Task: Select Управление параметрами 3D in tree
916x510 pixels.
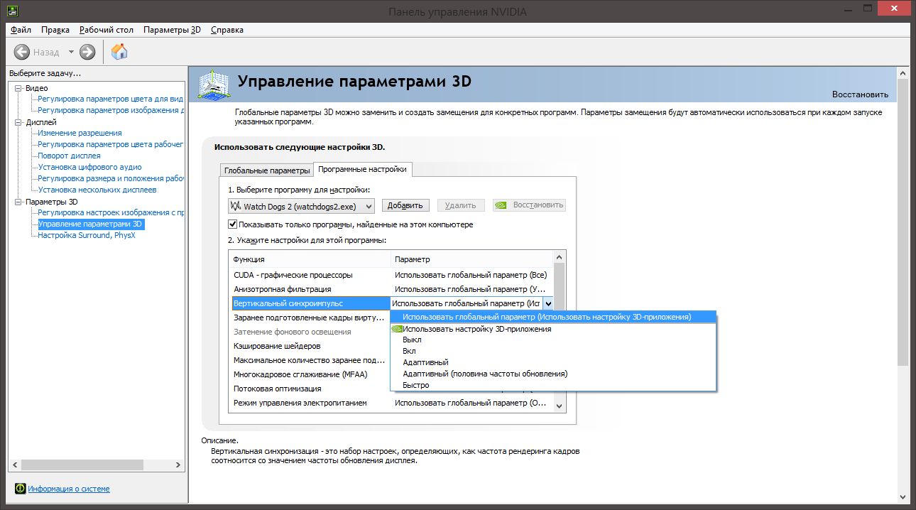Action: [91, 224]
